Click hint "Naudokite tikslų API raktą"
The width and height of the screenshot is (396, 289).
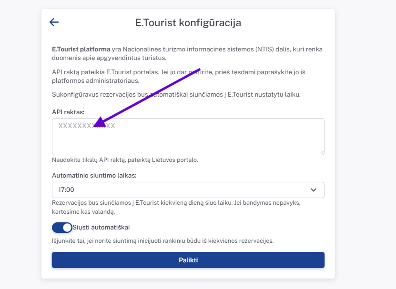click(x=125, y=160)
